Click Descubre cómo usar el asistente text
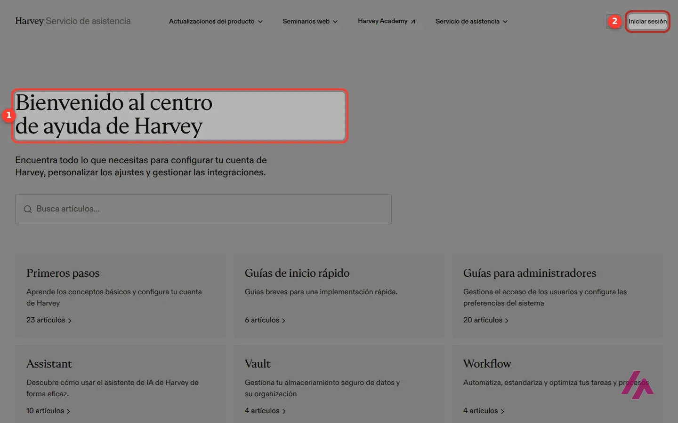Viewport: 678px width, 423px height. click(113, 388)
